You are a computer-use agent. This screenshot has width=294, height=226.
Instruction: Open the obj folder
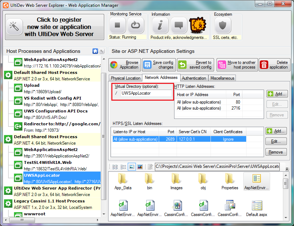(203, 181)
